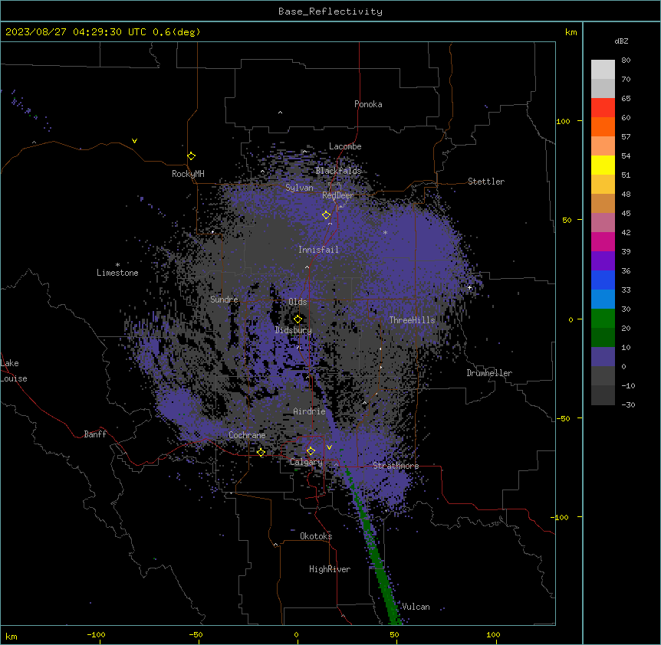Click the Stettler label

click(486, 182)
